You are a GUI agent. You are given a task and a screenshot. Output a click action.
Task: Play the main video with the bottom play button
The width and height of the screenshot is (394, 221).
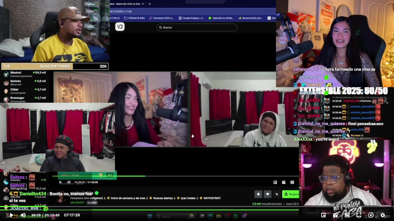coord(11,215)
